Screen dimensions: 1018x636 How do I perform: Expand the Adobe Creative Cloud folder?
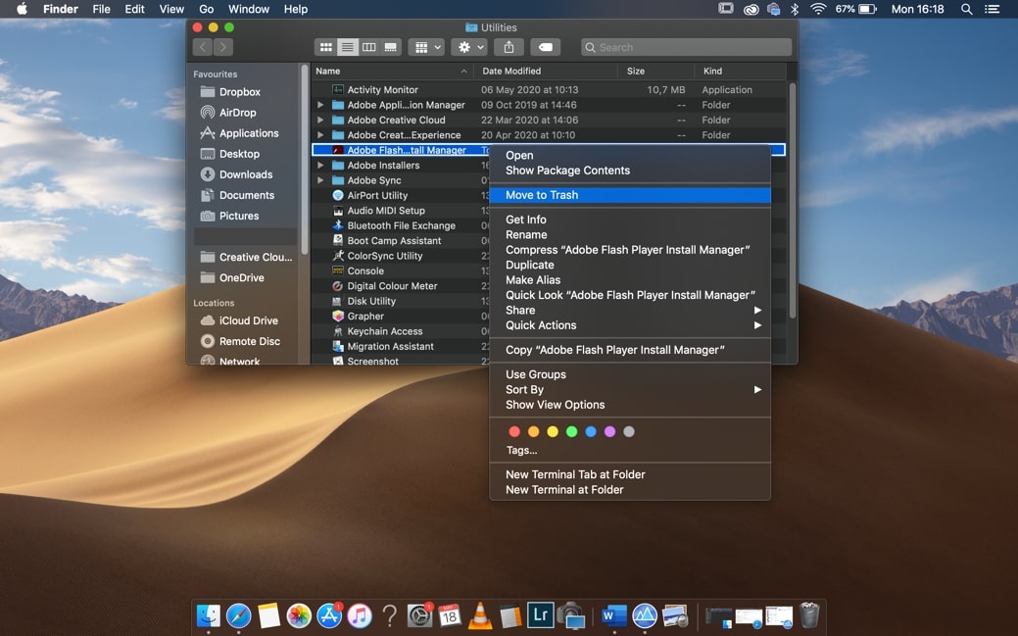pos(320,121)
